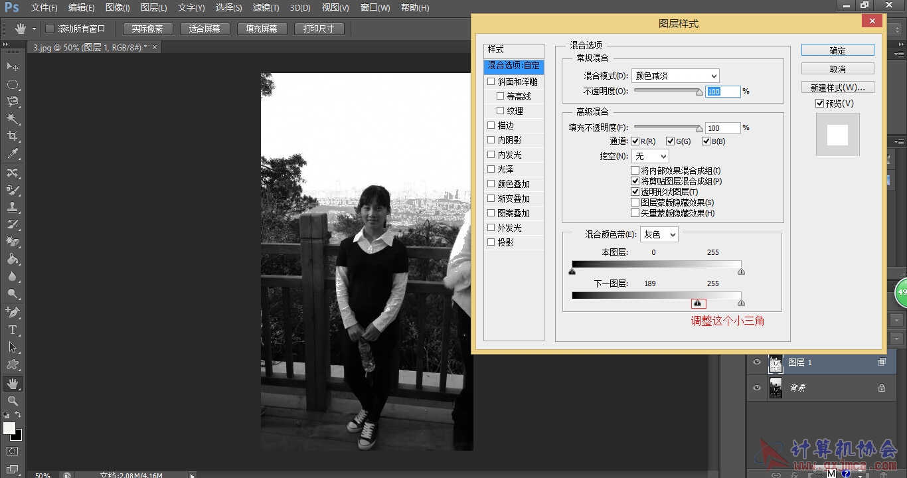The height and width of the screenshot is (478, 907).
Task: Select the Custom Shape tool
Action: coord(13,364)
